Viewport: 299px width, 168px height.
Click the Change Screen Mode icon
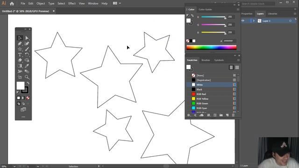coord(23,110)
